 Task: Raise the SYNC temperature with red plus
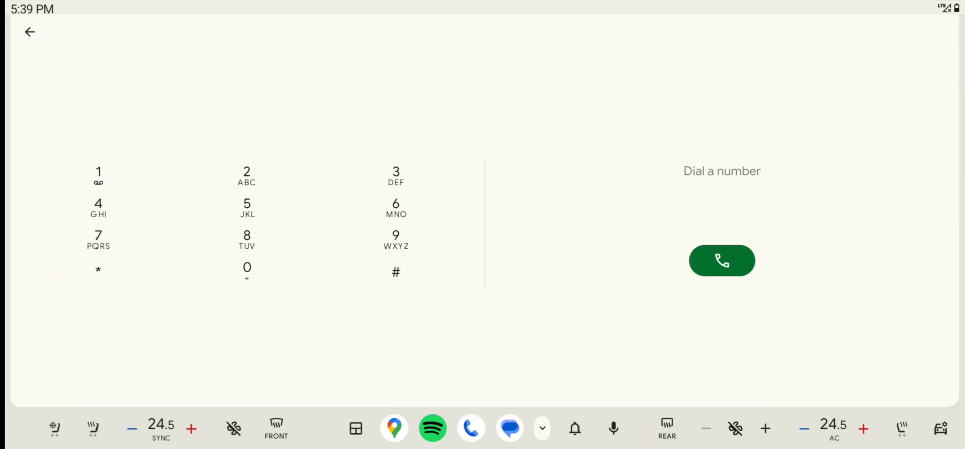(191, 429)
